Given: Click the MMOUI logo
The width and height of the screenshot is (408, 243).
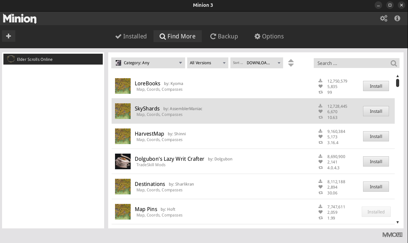Looking at the screenshot, I should click(x=392, y=235).
